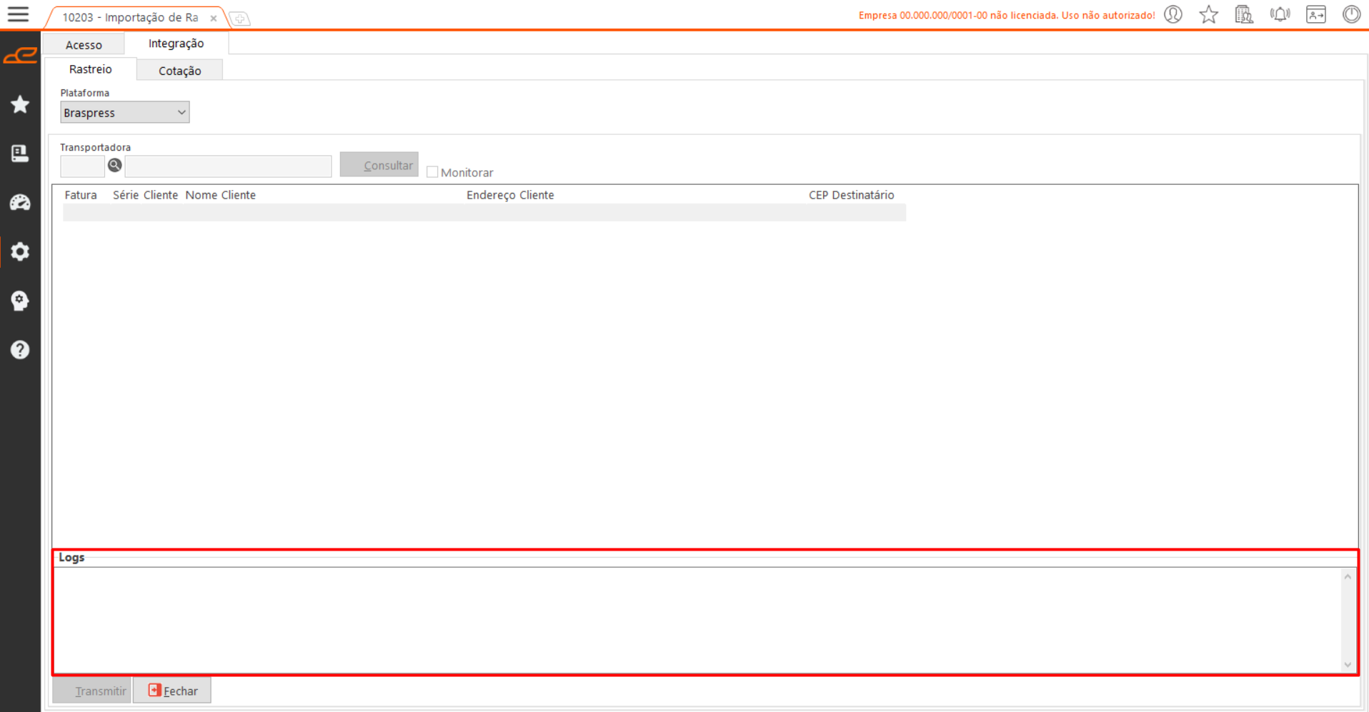Open settings gear in sidebar

click(20, 251)
